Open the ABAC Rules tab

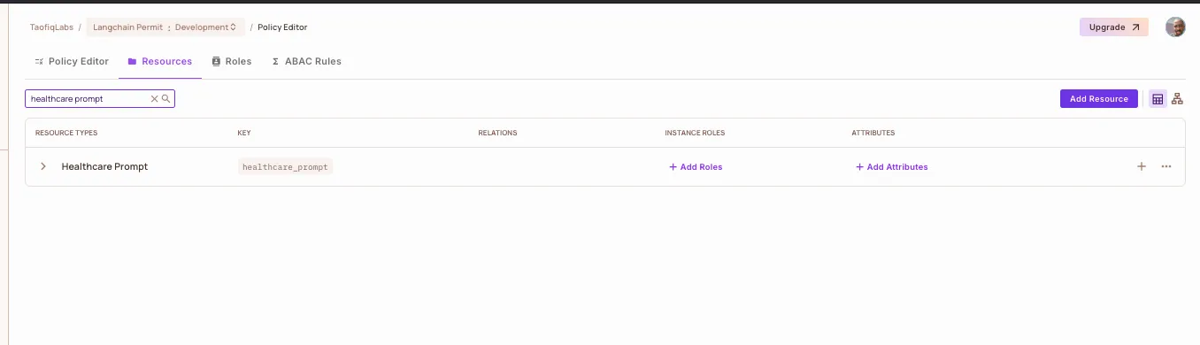306,62
